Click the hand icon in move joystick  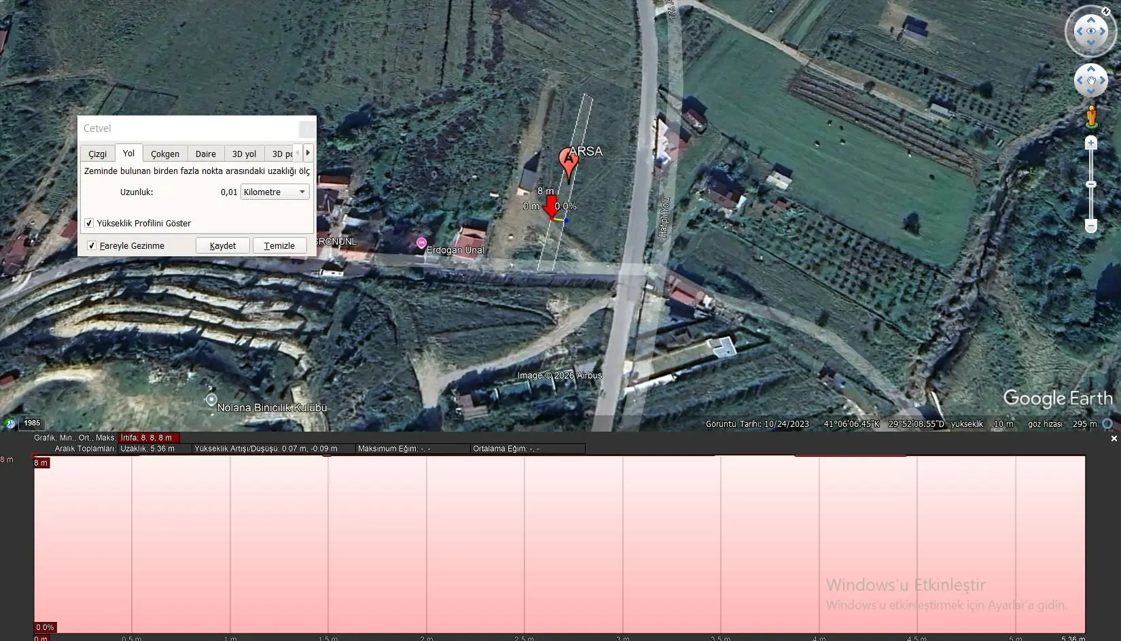coord(1091,81)
